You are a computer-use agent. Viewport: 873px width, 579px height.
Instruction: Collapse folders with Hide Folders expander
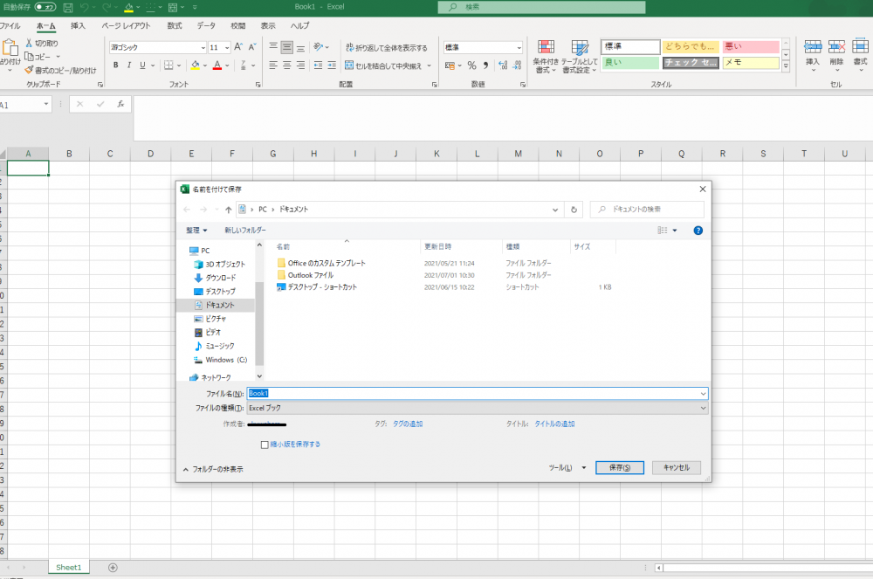coord(213,469)
